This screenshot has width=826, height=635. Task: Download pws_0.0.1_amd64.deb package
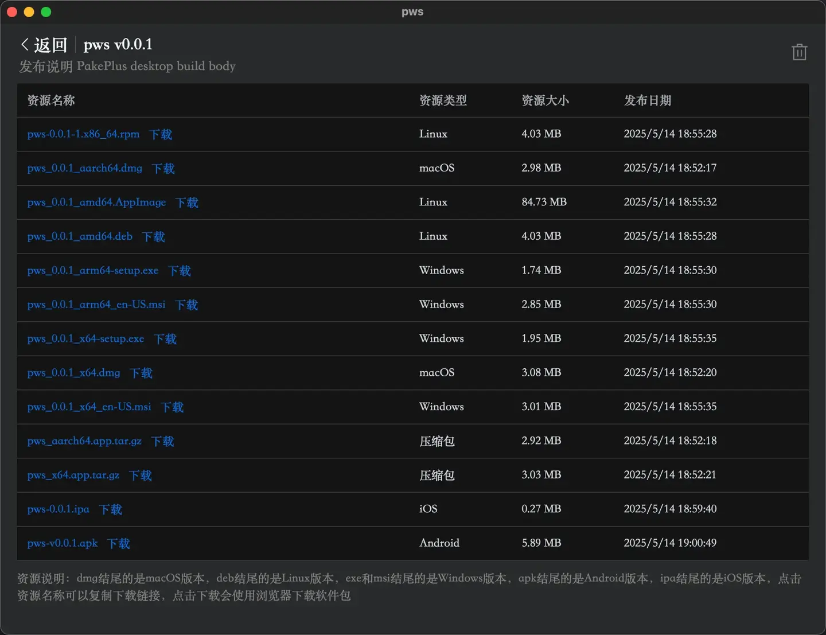(153, 236)
